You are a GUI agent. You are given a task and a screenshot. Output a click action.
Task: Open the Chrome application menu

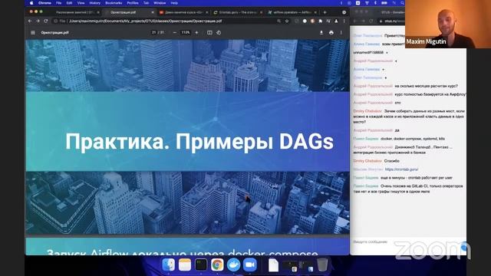pyautogui.click(x=44, y=3)
